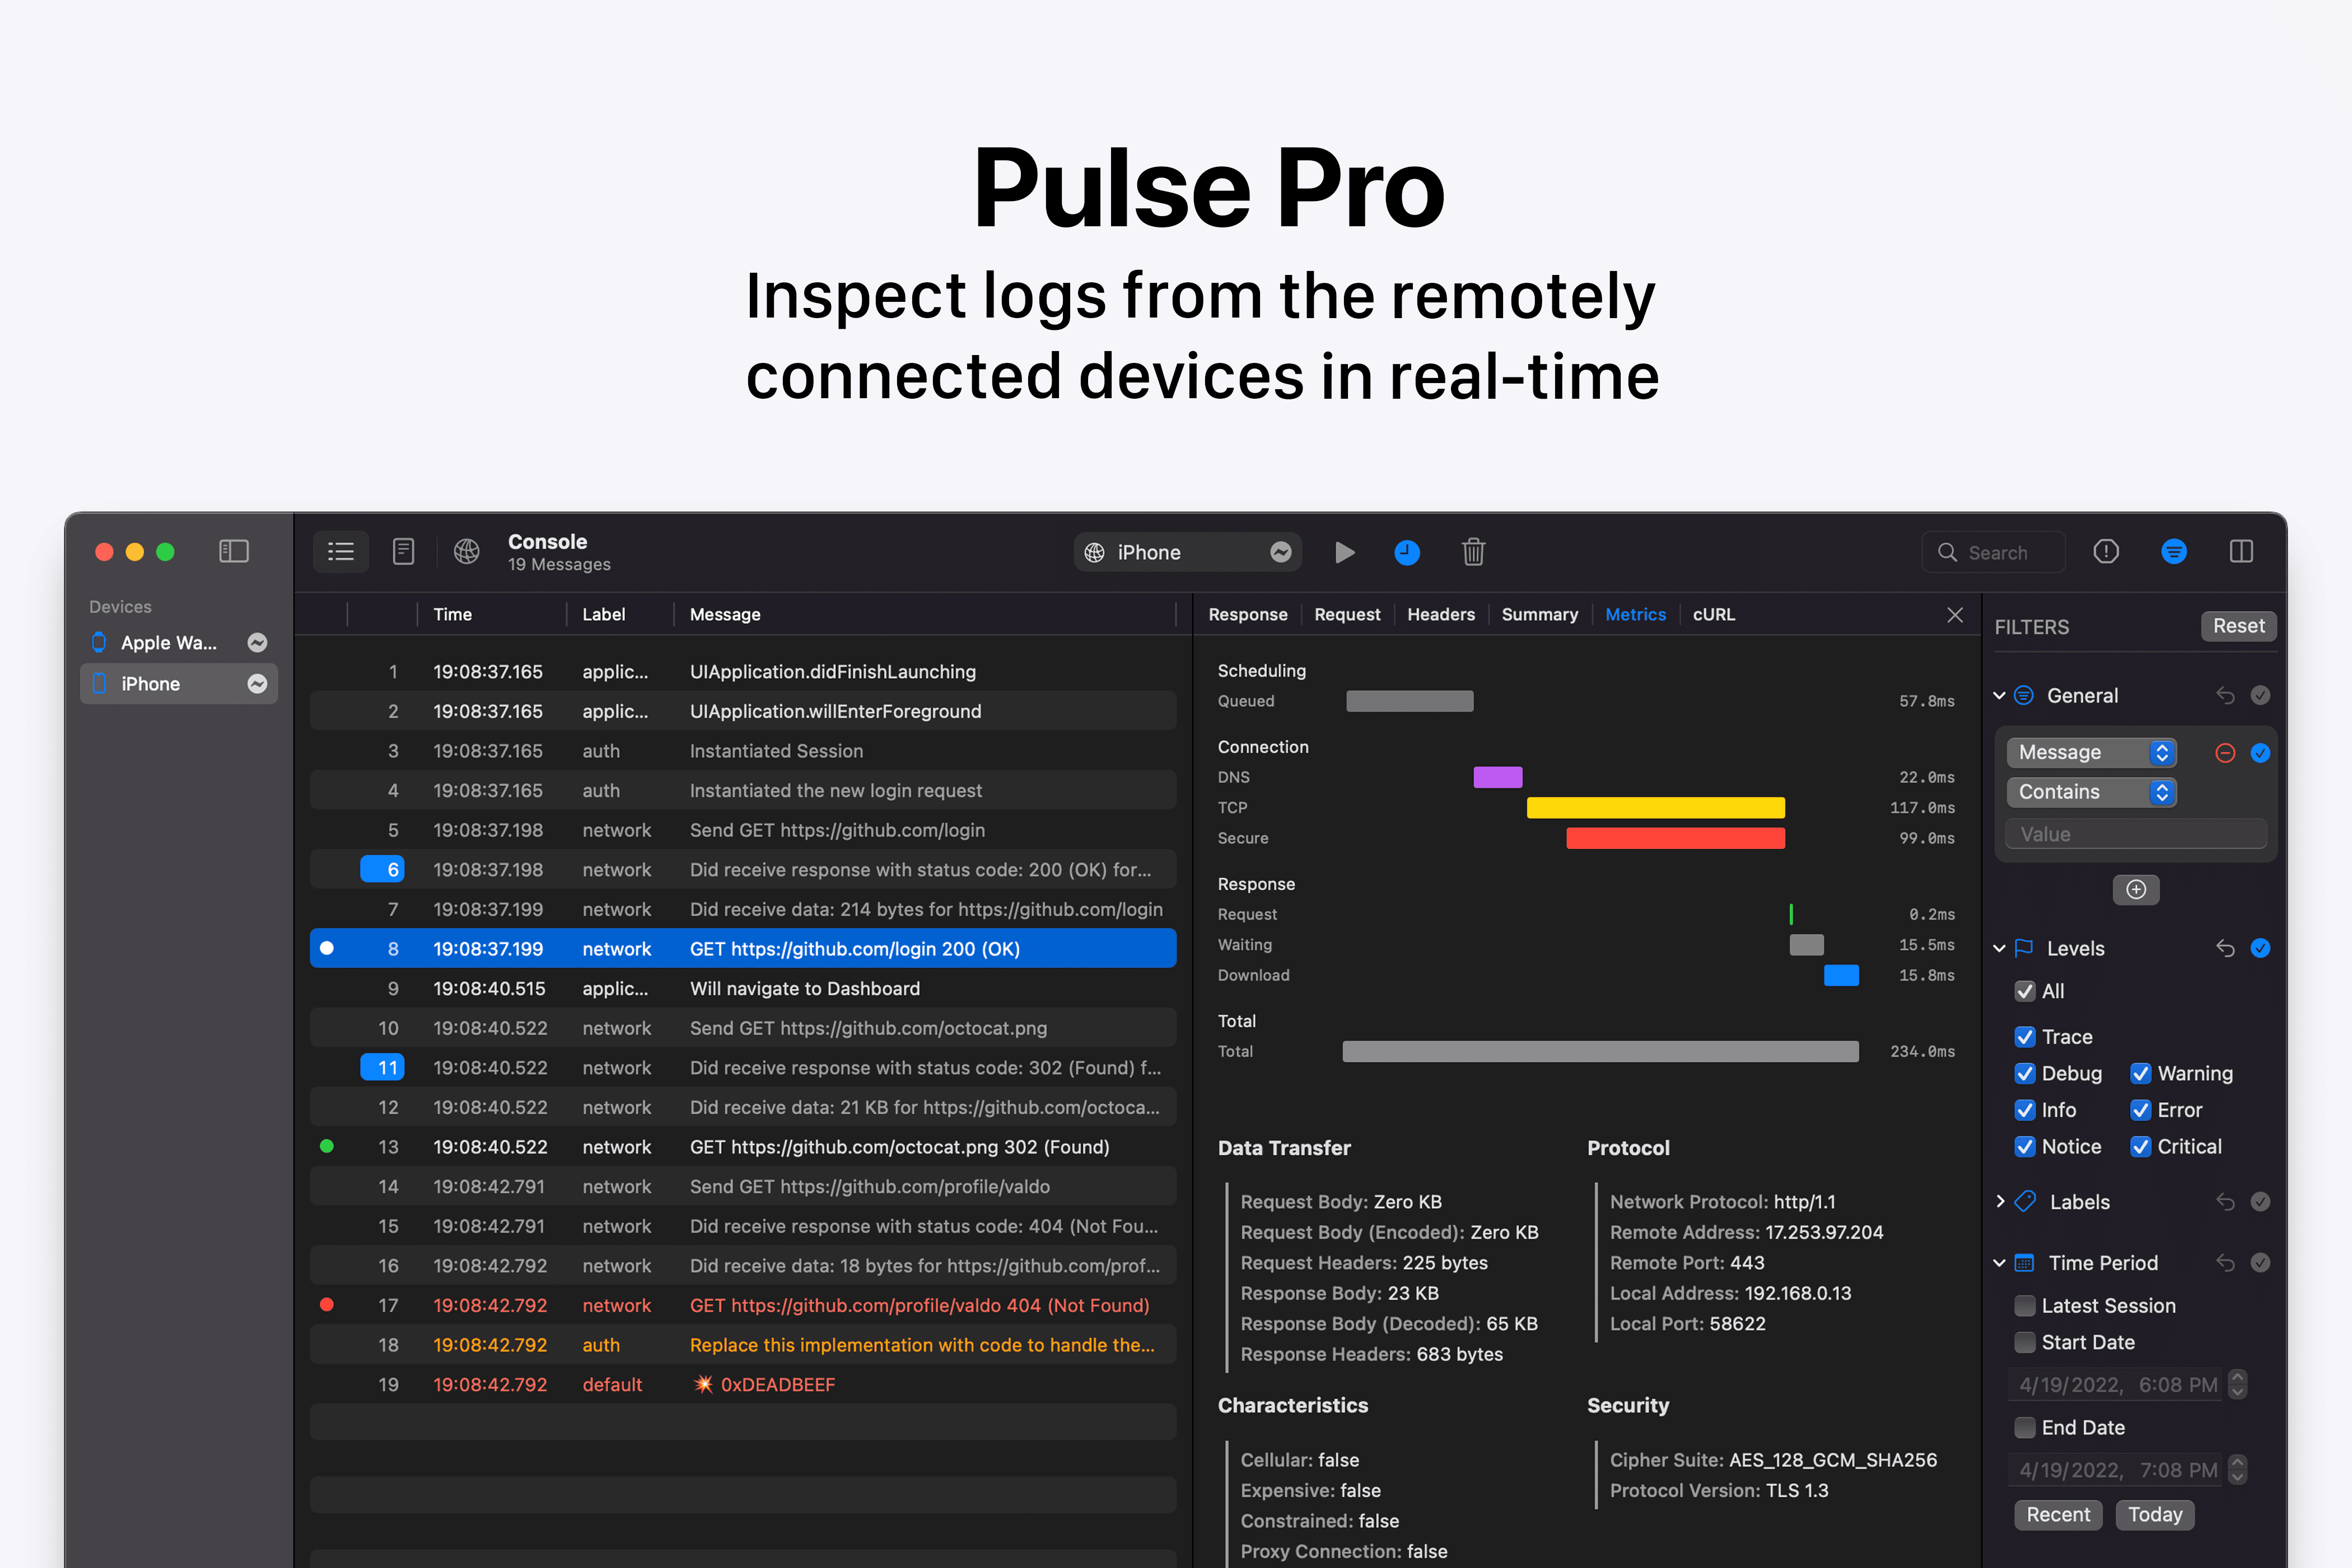Screen dimensions: 2352x1568
Task: Select the list view icon in the toolbar
Action: tap(341, 551)
